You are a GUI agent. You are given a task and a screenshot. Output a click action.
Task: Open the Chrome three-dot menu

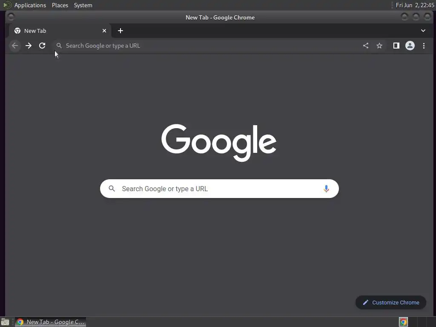coord(424,46)
